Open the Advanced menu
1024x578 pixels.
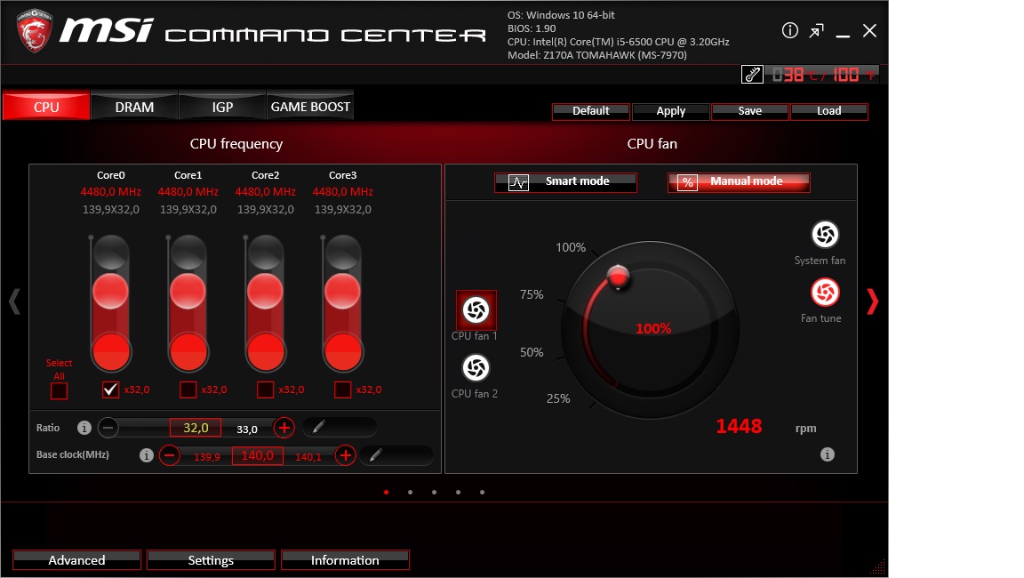pyautogui.click(x=76, y=560)
